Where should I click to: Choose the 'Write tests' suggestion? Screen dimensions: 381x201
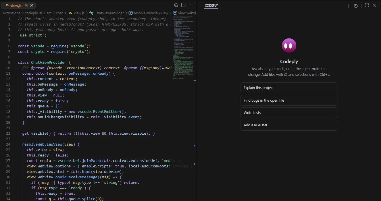(x=289, y=113)
